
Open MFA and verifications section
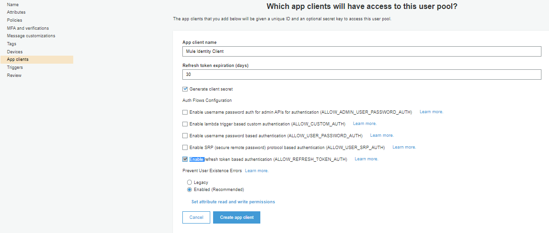coord(28,28)
